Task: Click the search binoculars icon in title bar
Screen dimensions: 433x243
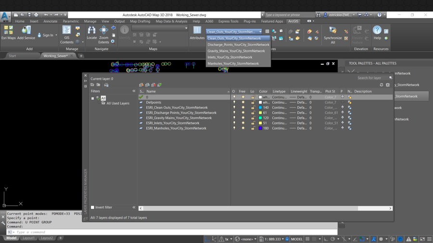Action: coord(318,14)
